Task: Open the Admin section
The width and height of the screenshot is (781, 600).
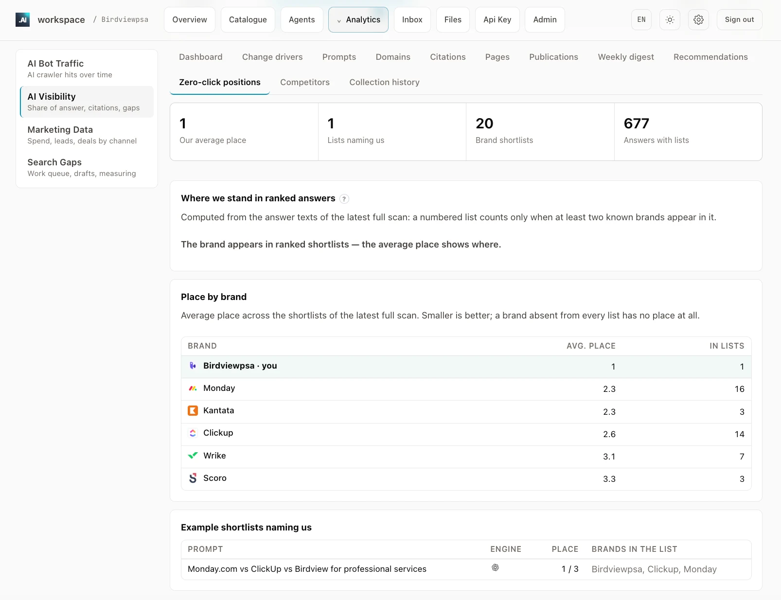Action: click(x=545, y=20)
